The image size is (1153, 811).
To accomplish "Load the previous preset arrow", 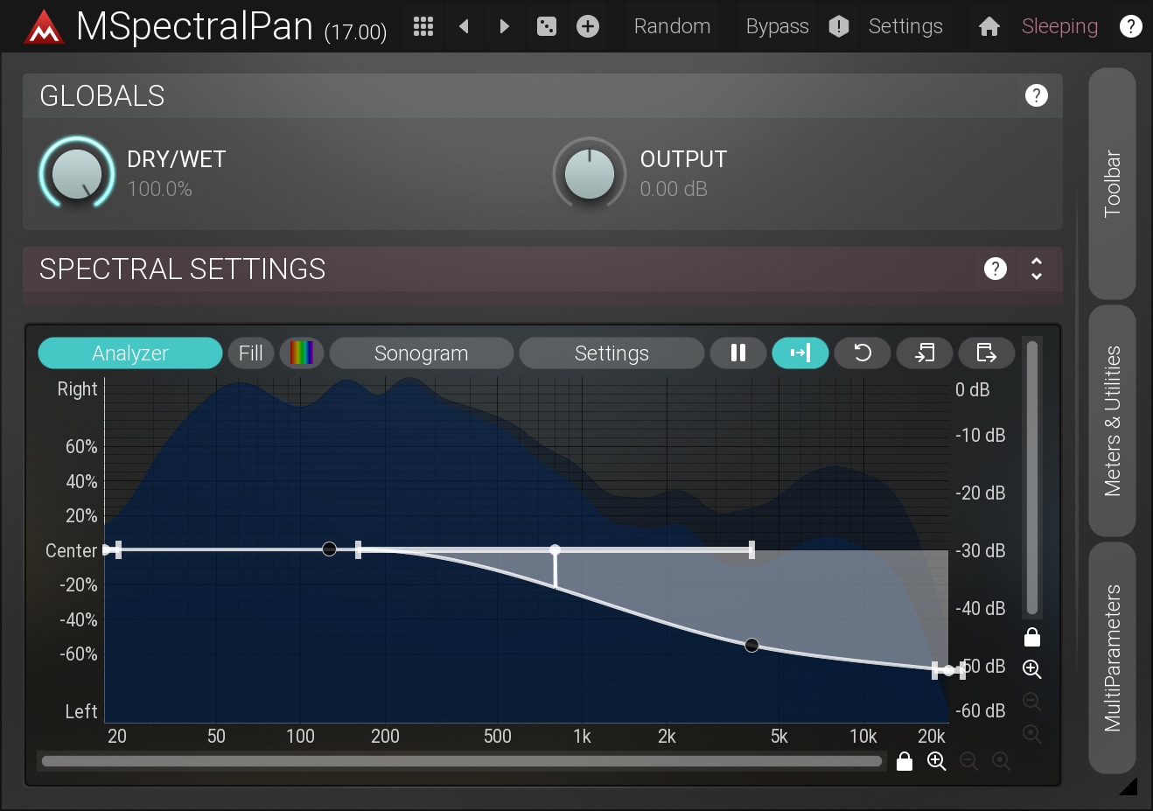I will tap(465, 26).
